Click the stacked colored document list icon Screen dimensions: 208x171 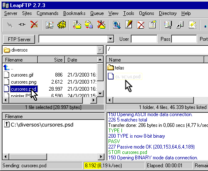[x=168, y=25]
